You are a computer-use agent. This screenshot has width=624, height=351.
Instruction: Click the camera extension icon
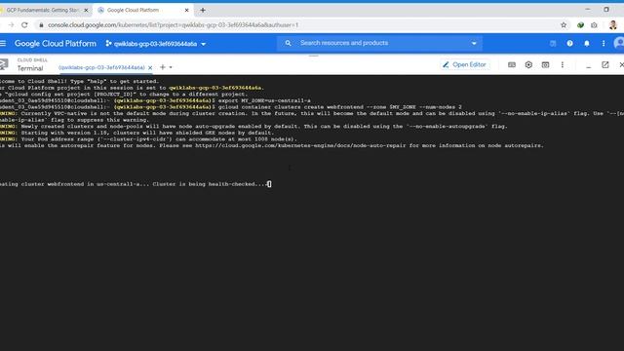point(594,25)
